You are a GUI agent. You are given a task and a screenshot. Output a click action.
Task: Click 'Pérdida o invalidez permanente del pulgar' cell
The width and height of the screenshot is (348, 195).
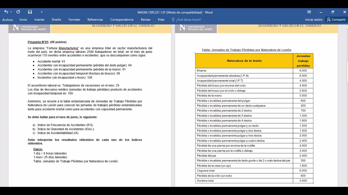(244, 100)
